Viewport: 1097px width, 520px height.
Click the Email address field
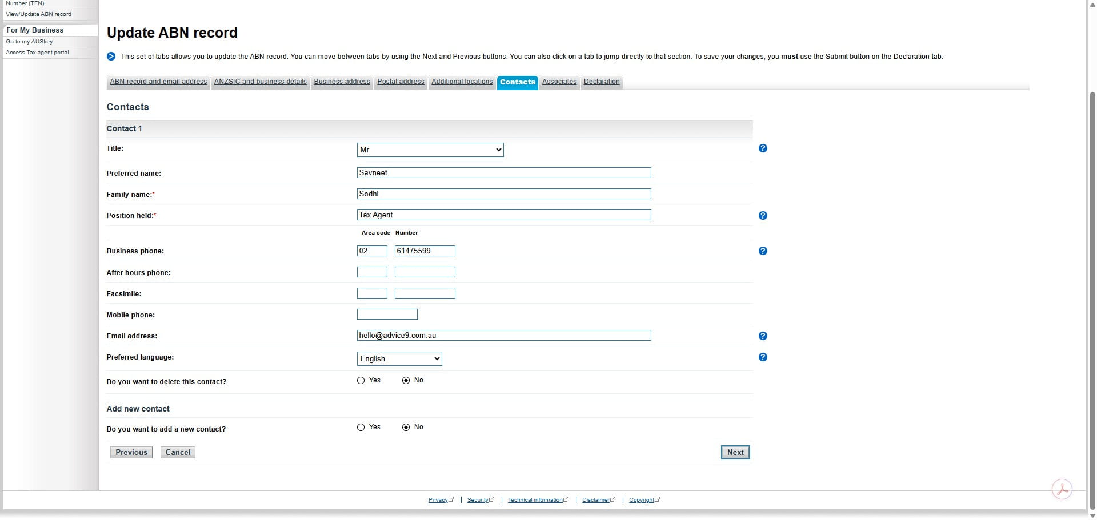click(x=504, y=336)
